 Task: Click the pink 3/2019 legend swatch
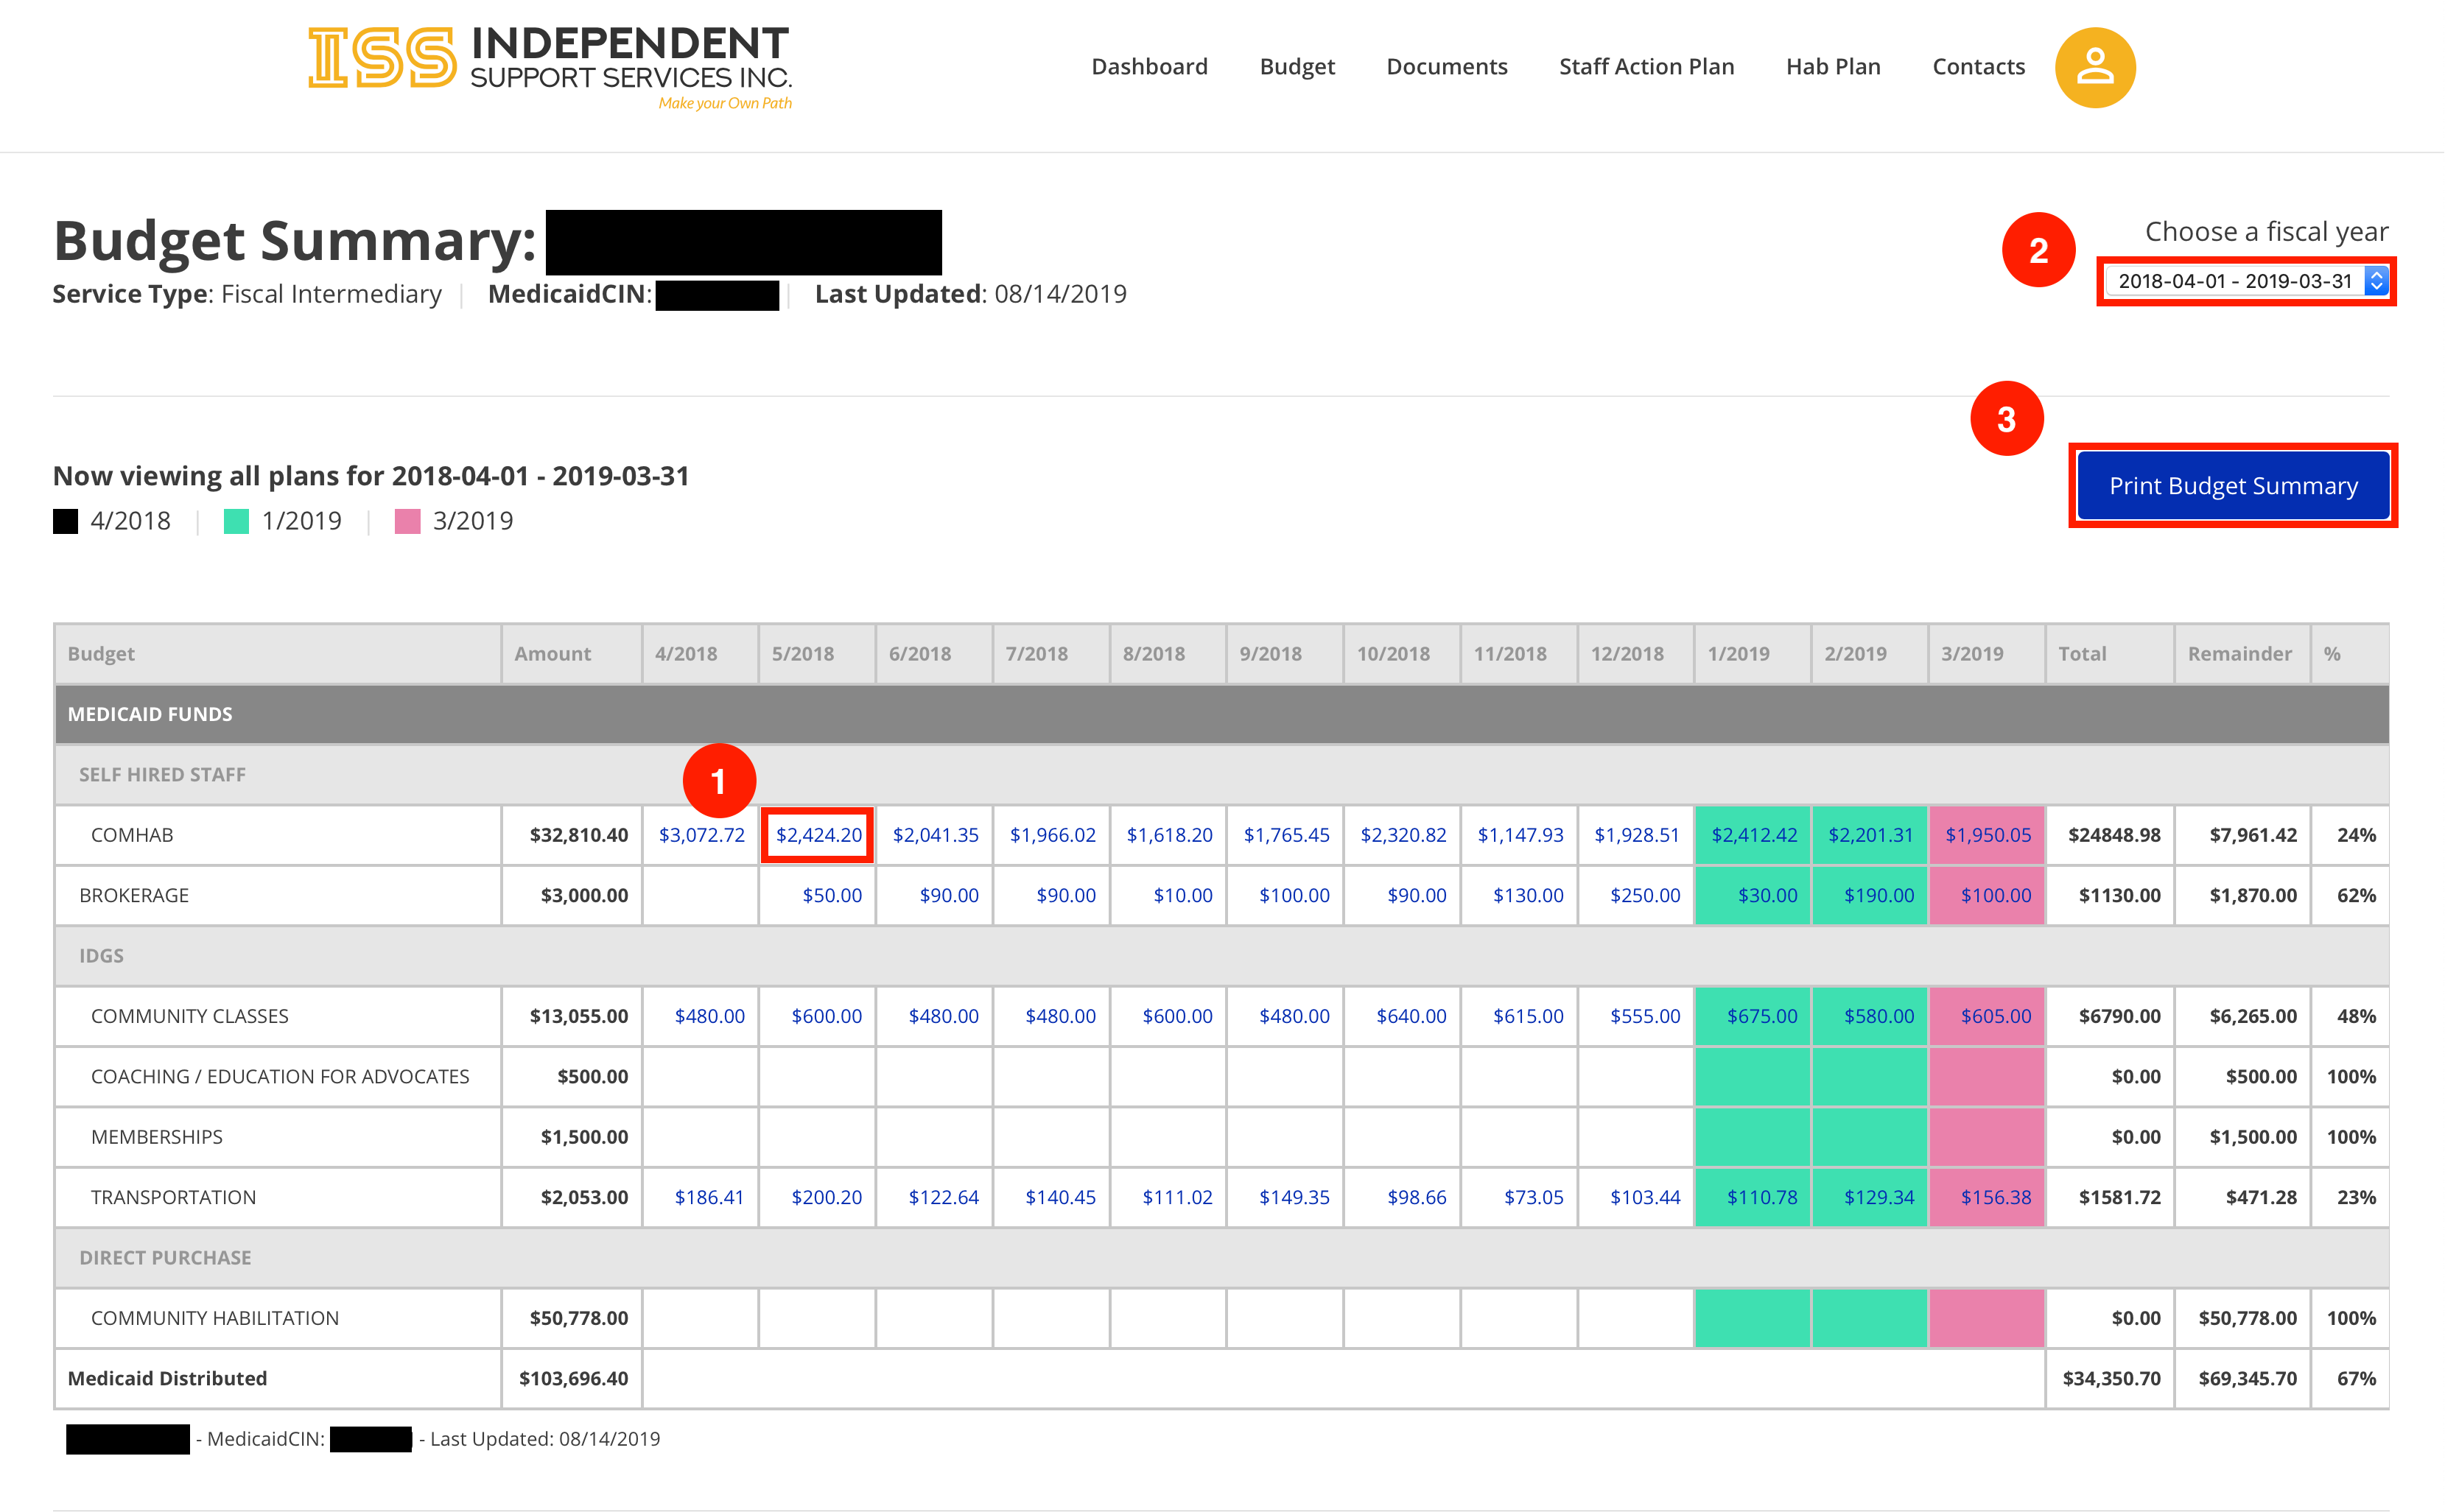(x=407, y=521)
